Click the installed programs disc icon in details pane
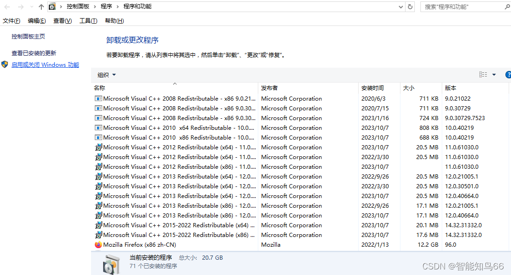This screenshot has height=275, width=511. tap(111, 264)
